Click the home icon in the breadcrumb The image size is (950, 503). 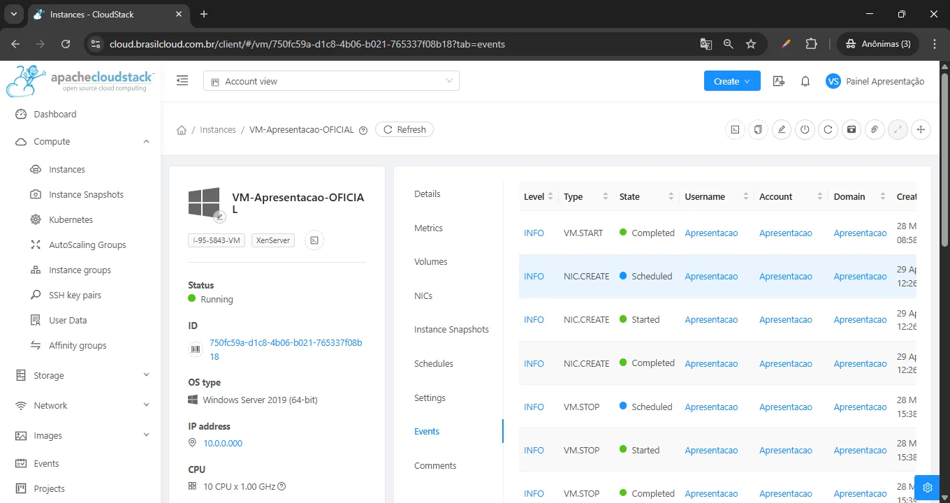pos(182,130)
